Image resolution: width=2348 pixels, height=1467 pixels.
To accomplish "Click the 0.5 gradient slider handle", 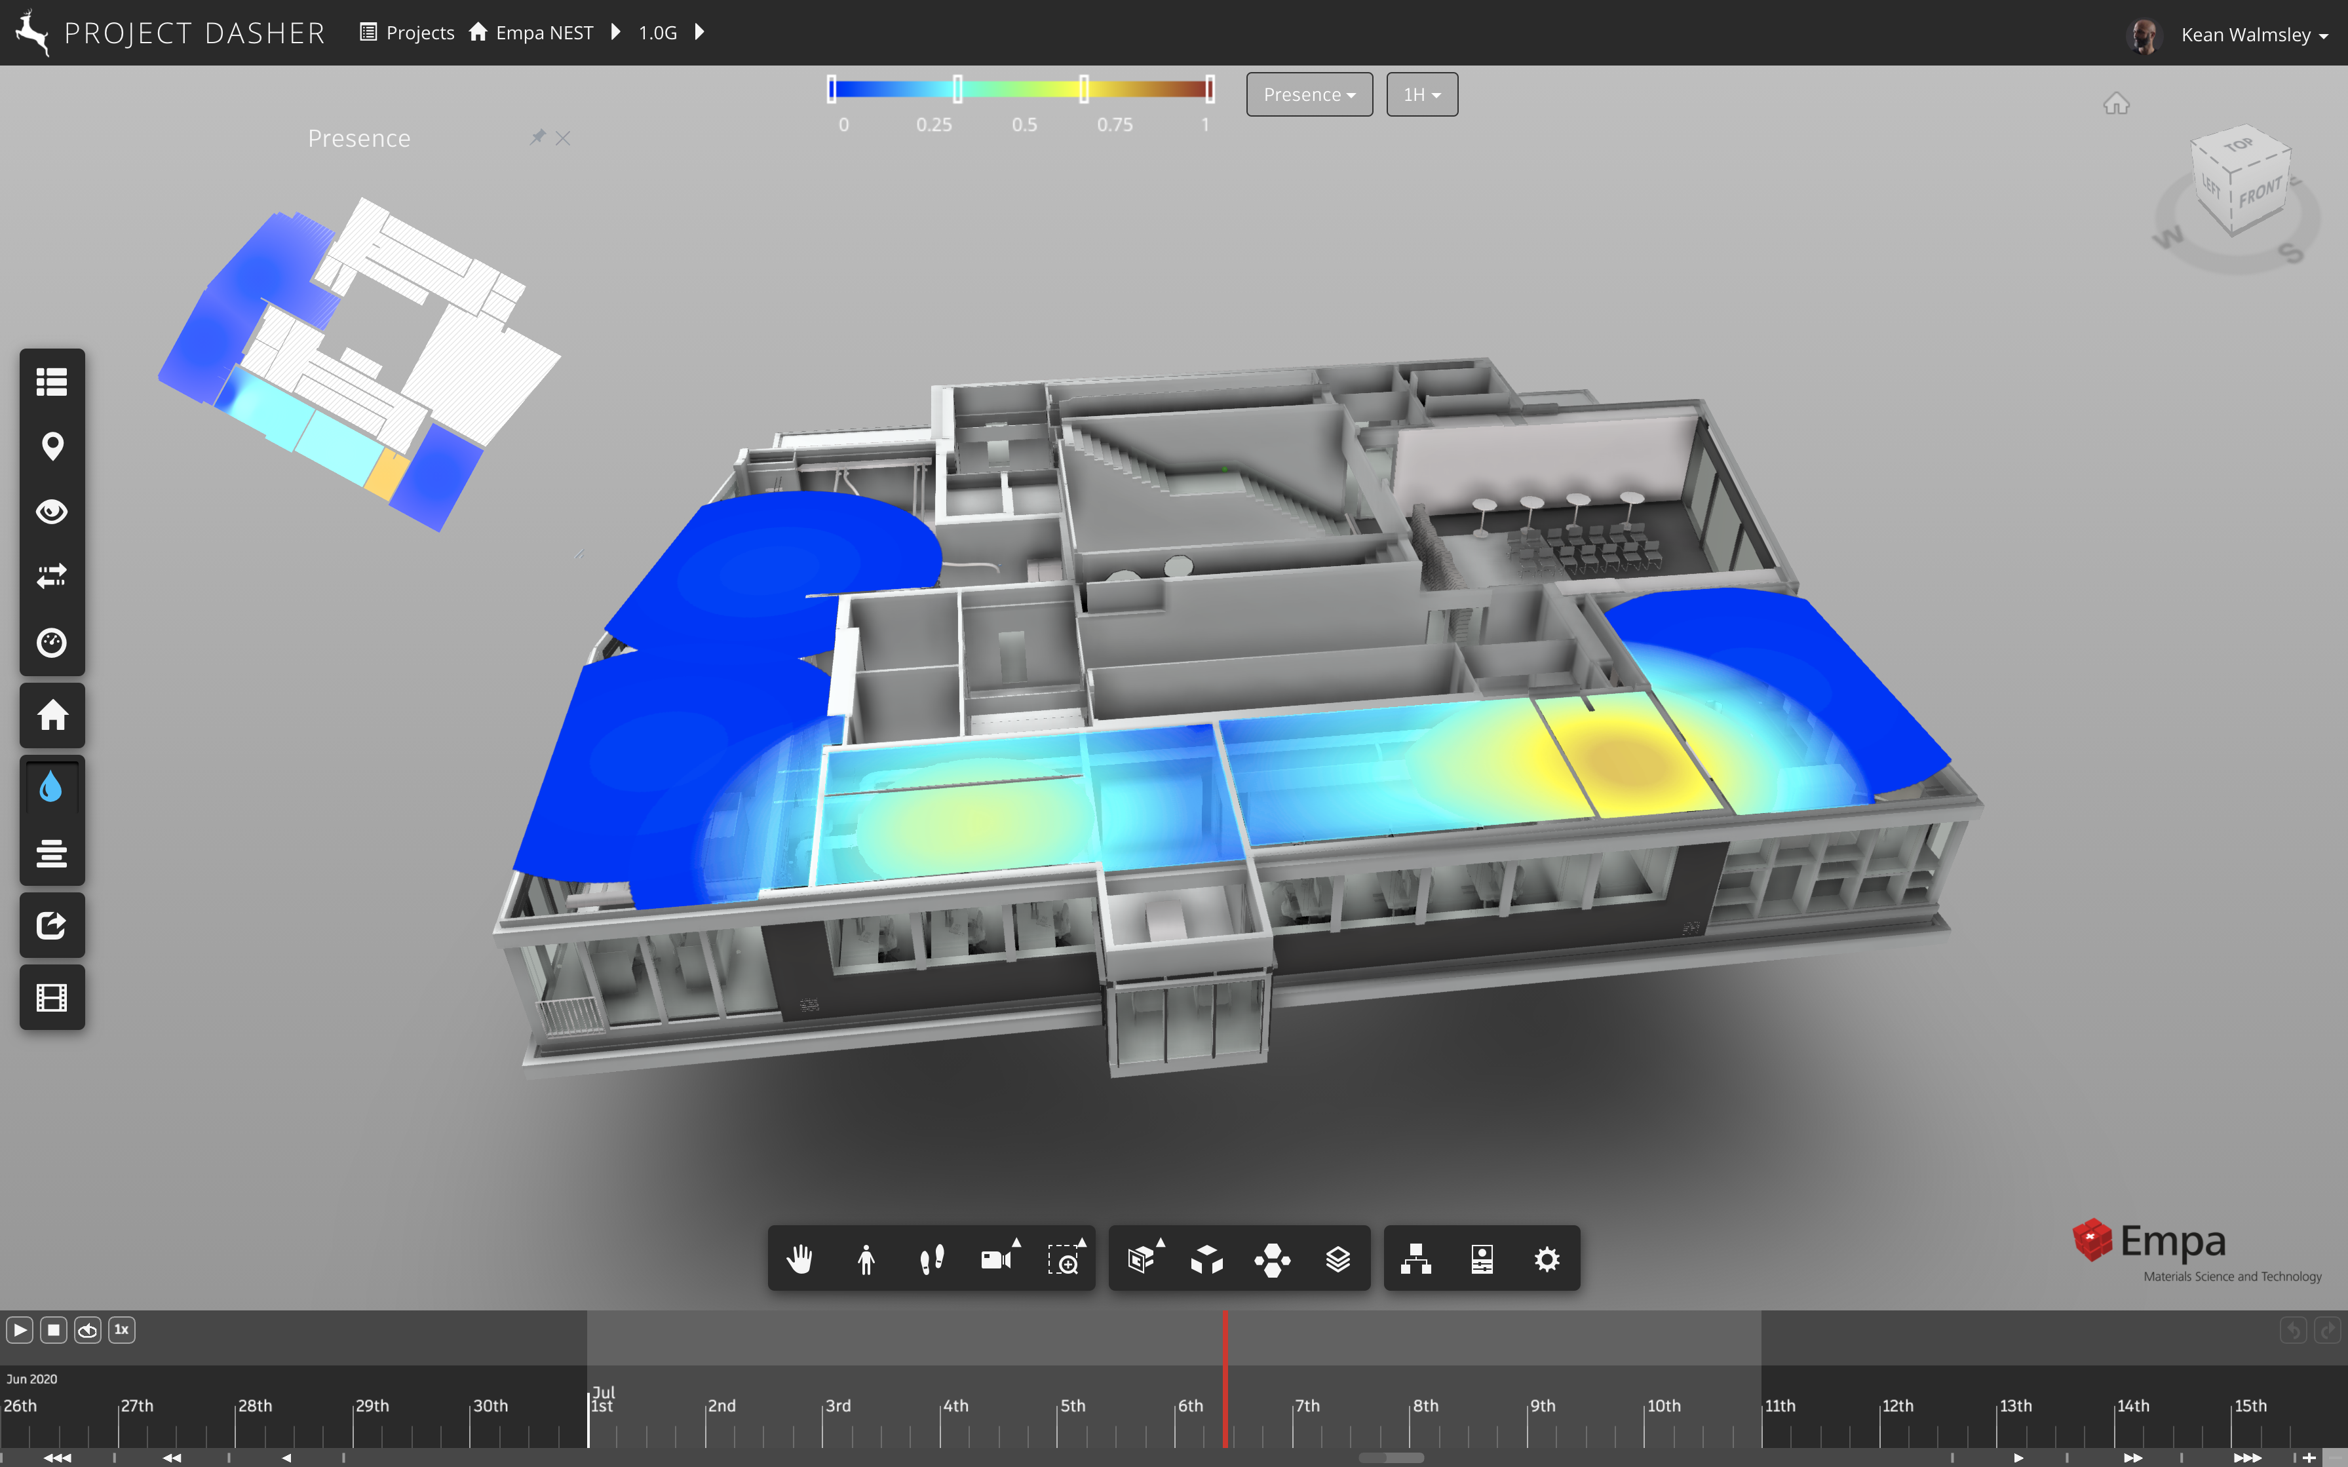I will click(1084, 89).
